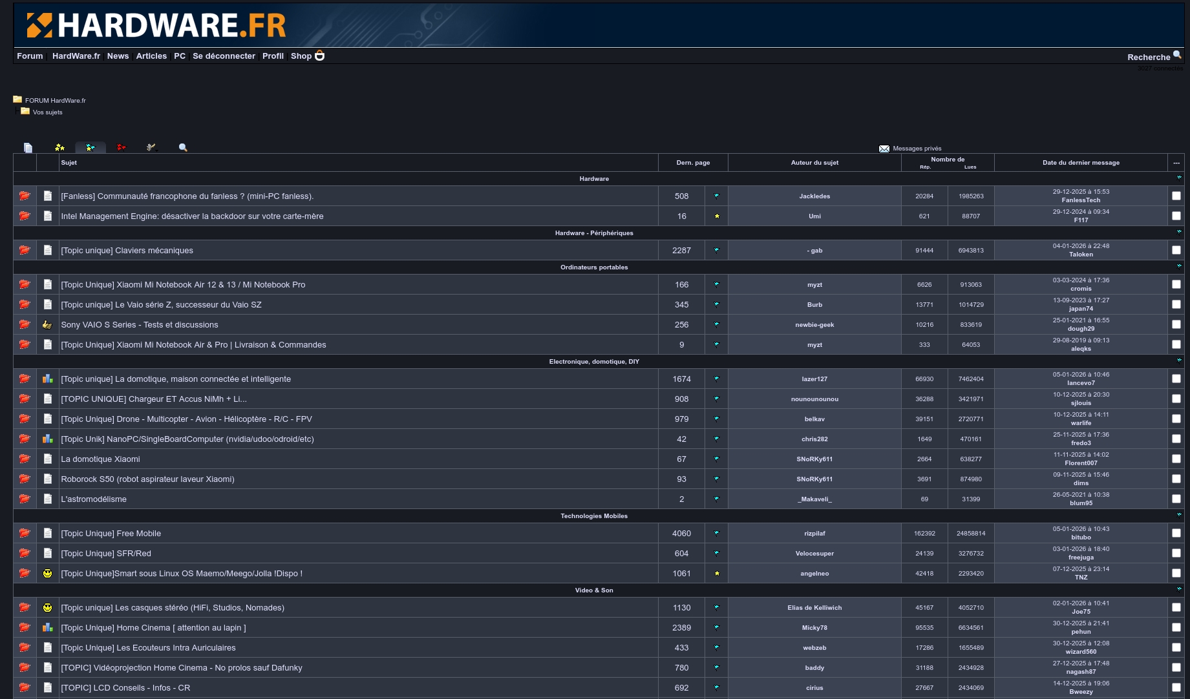Open the Articles menu item
Image resolution: width=1190 pixels, height=699 pixels.
click(x=151, y=56)
